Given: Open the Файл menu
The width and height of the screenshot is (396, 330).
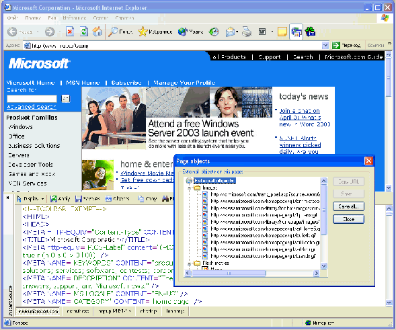Looking at the screenshot, I should pos(13,18).
